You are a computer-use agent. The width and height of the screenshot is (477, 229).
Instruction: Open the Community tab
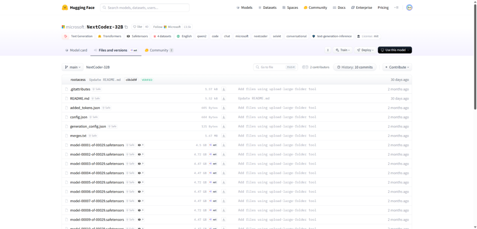coord(159,50)
